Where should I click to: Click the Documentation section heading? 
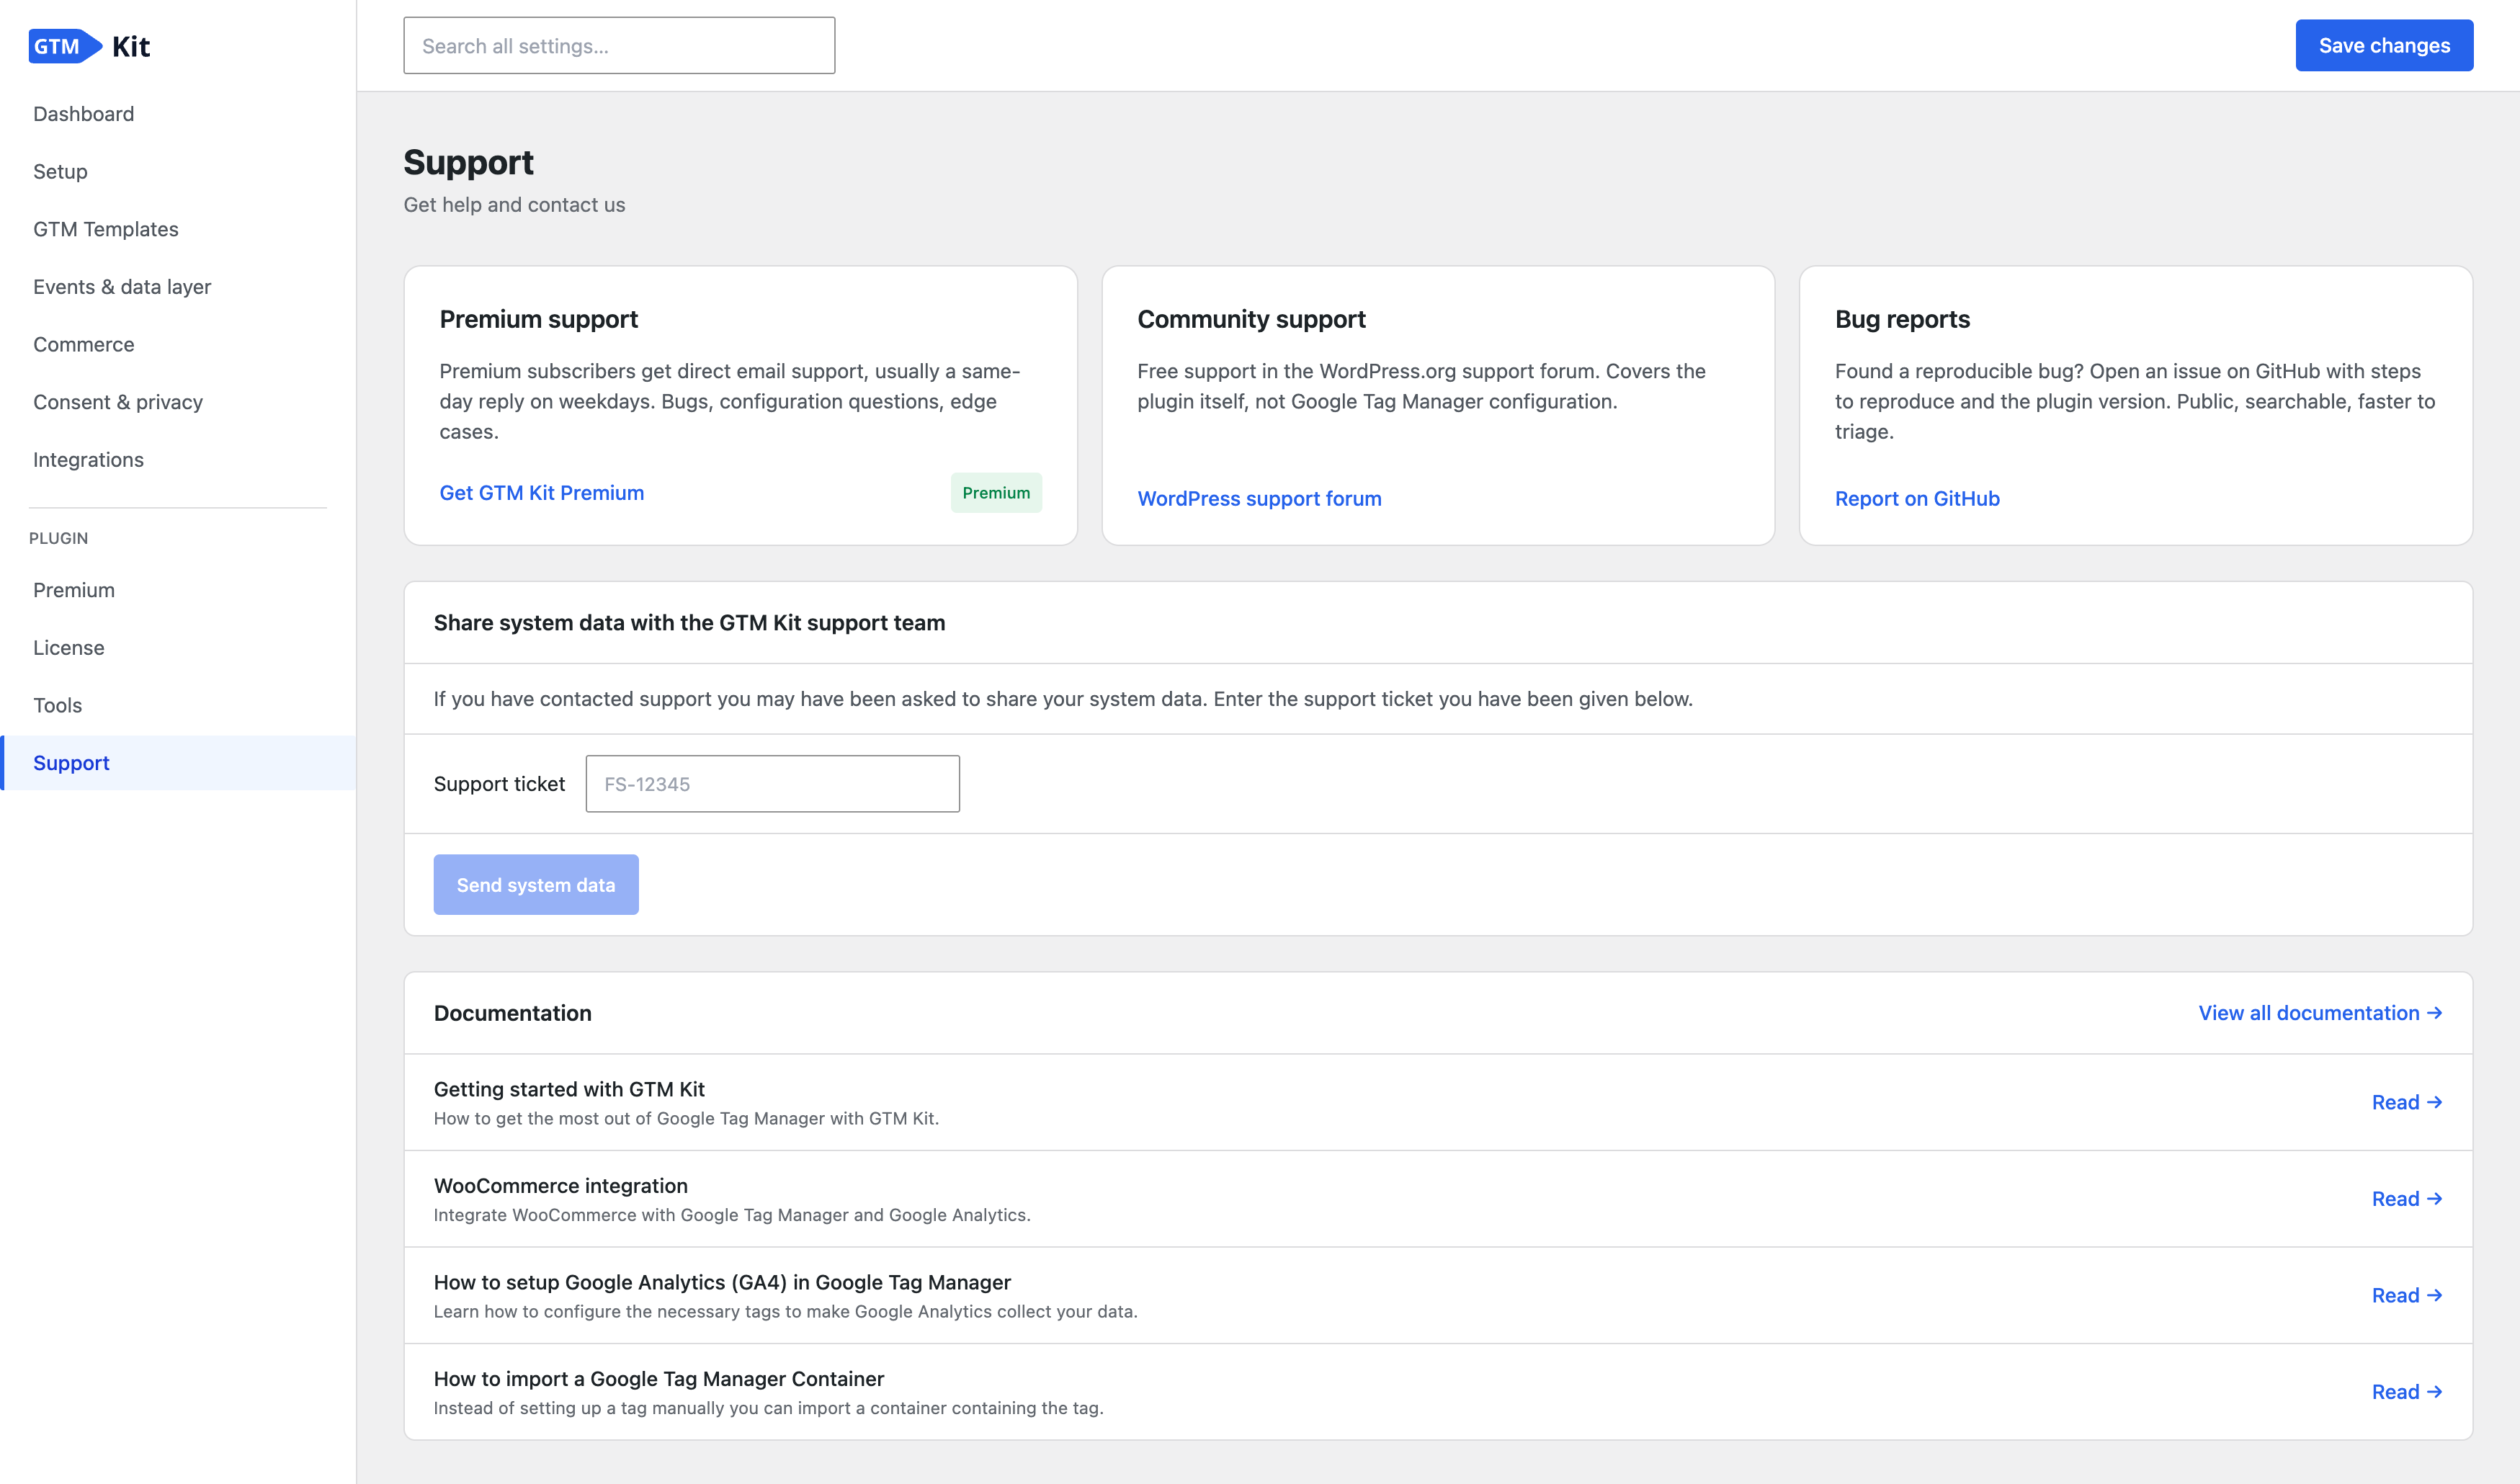[x=513, y=1013]
